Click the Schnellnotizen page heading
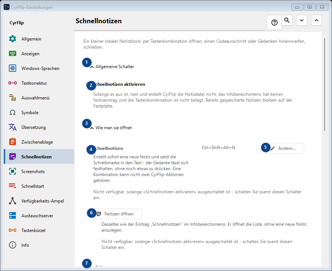The image size is (332, 271). click(98, 21)
